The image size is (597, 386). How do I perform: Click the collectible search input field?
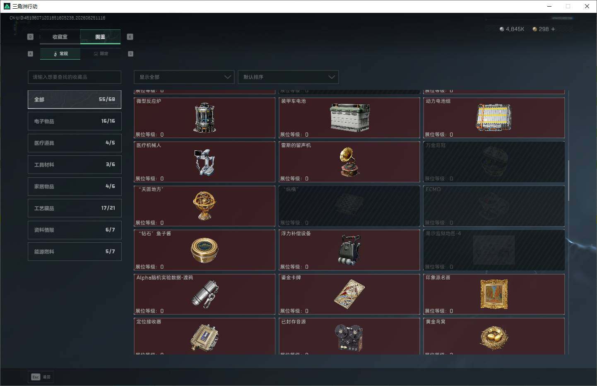(x=75, y=77)
